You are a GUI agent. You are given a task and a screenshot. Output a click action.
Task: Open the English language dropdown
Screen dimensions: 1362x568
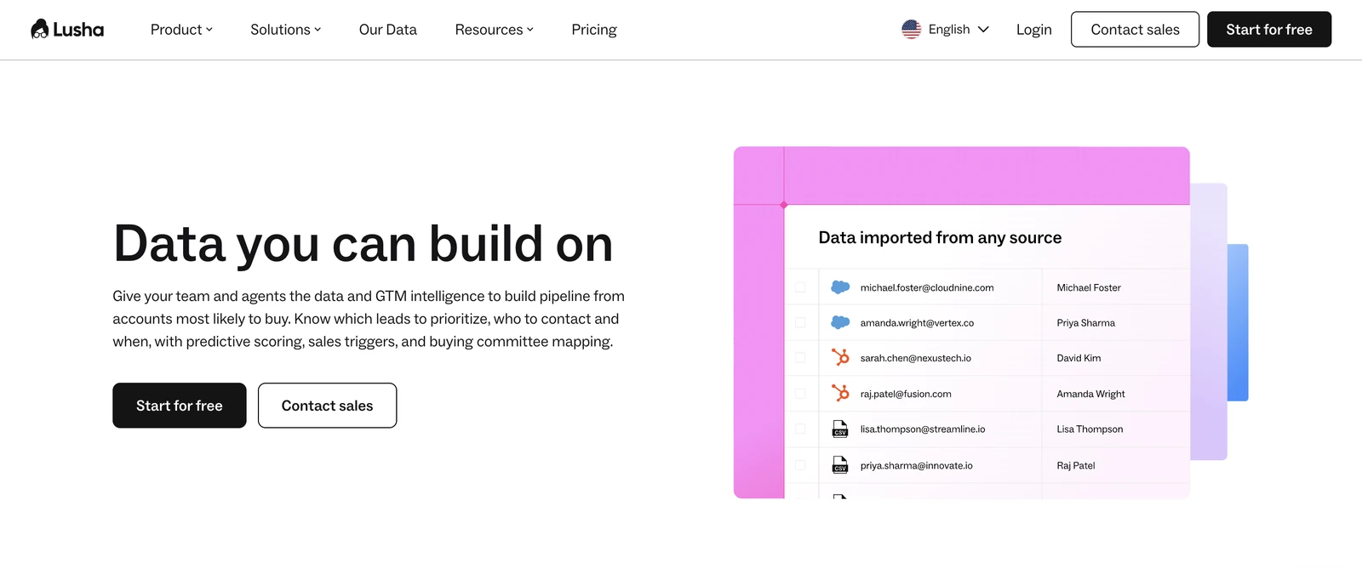[946, 30]
